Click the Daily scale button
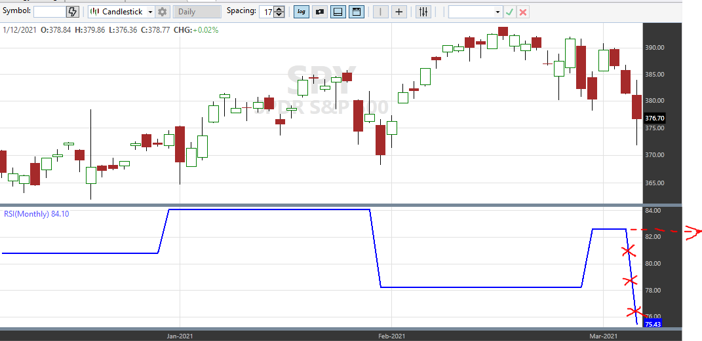 click(x=197, y=12)
